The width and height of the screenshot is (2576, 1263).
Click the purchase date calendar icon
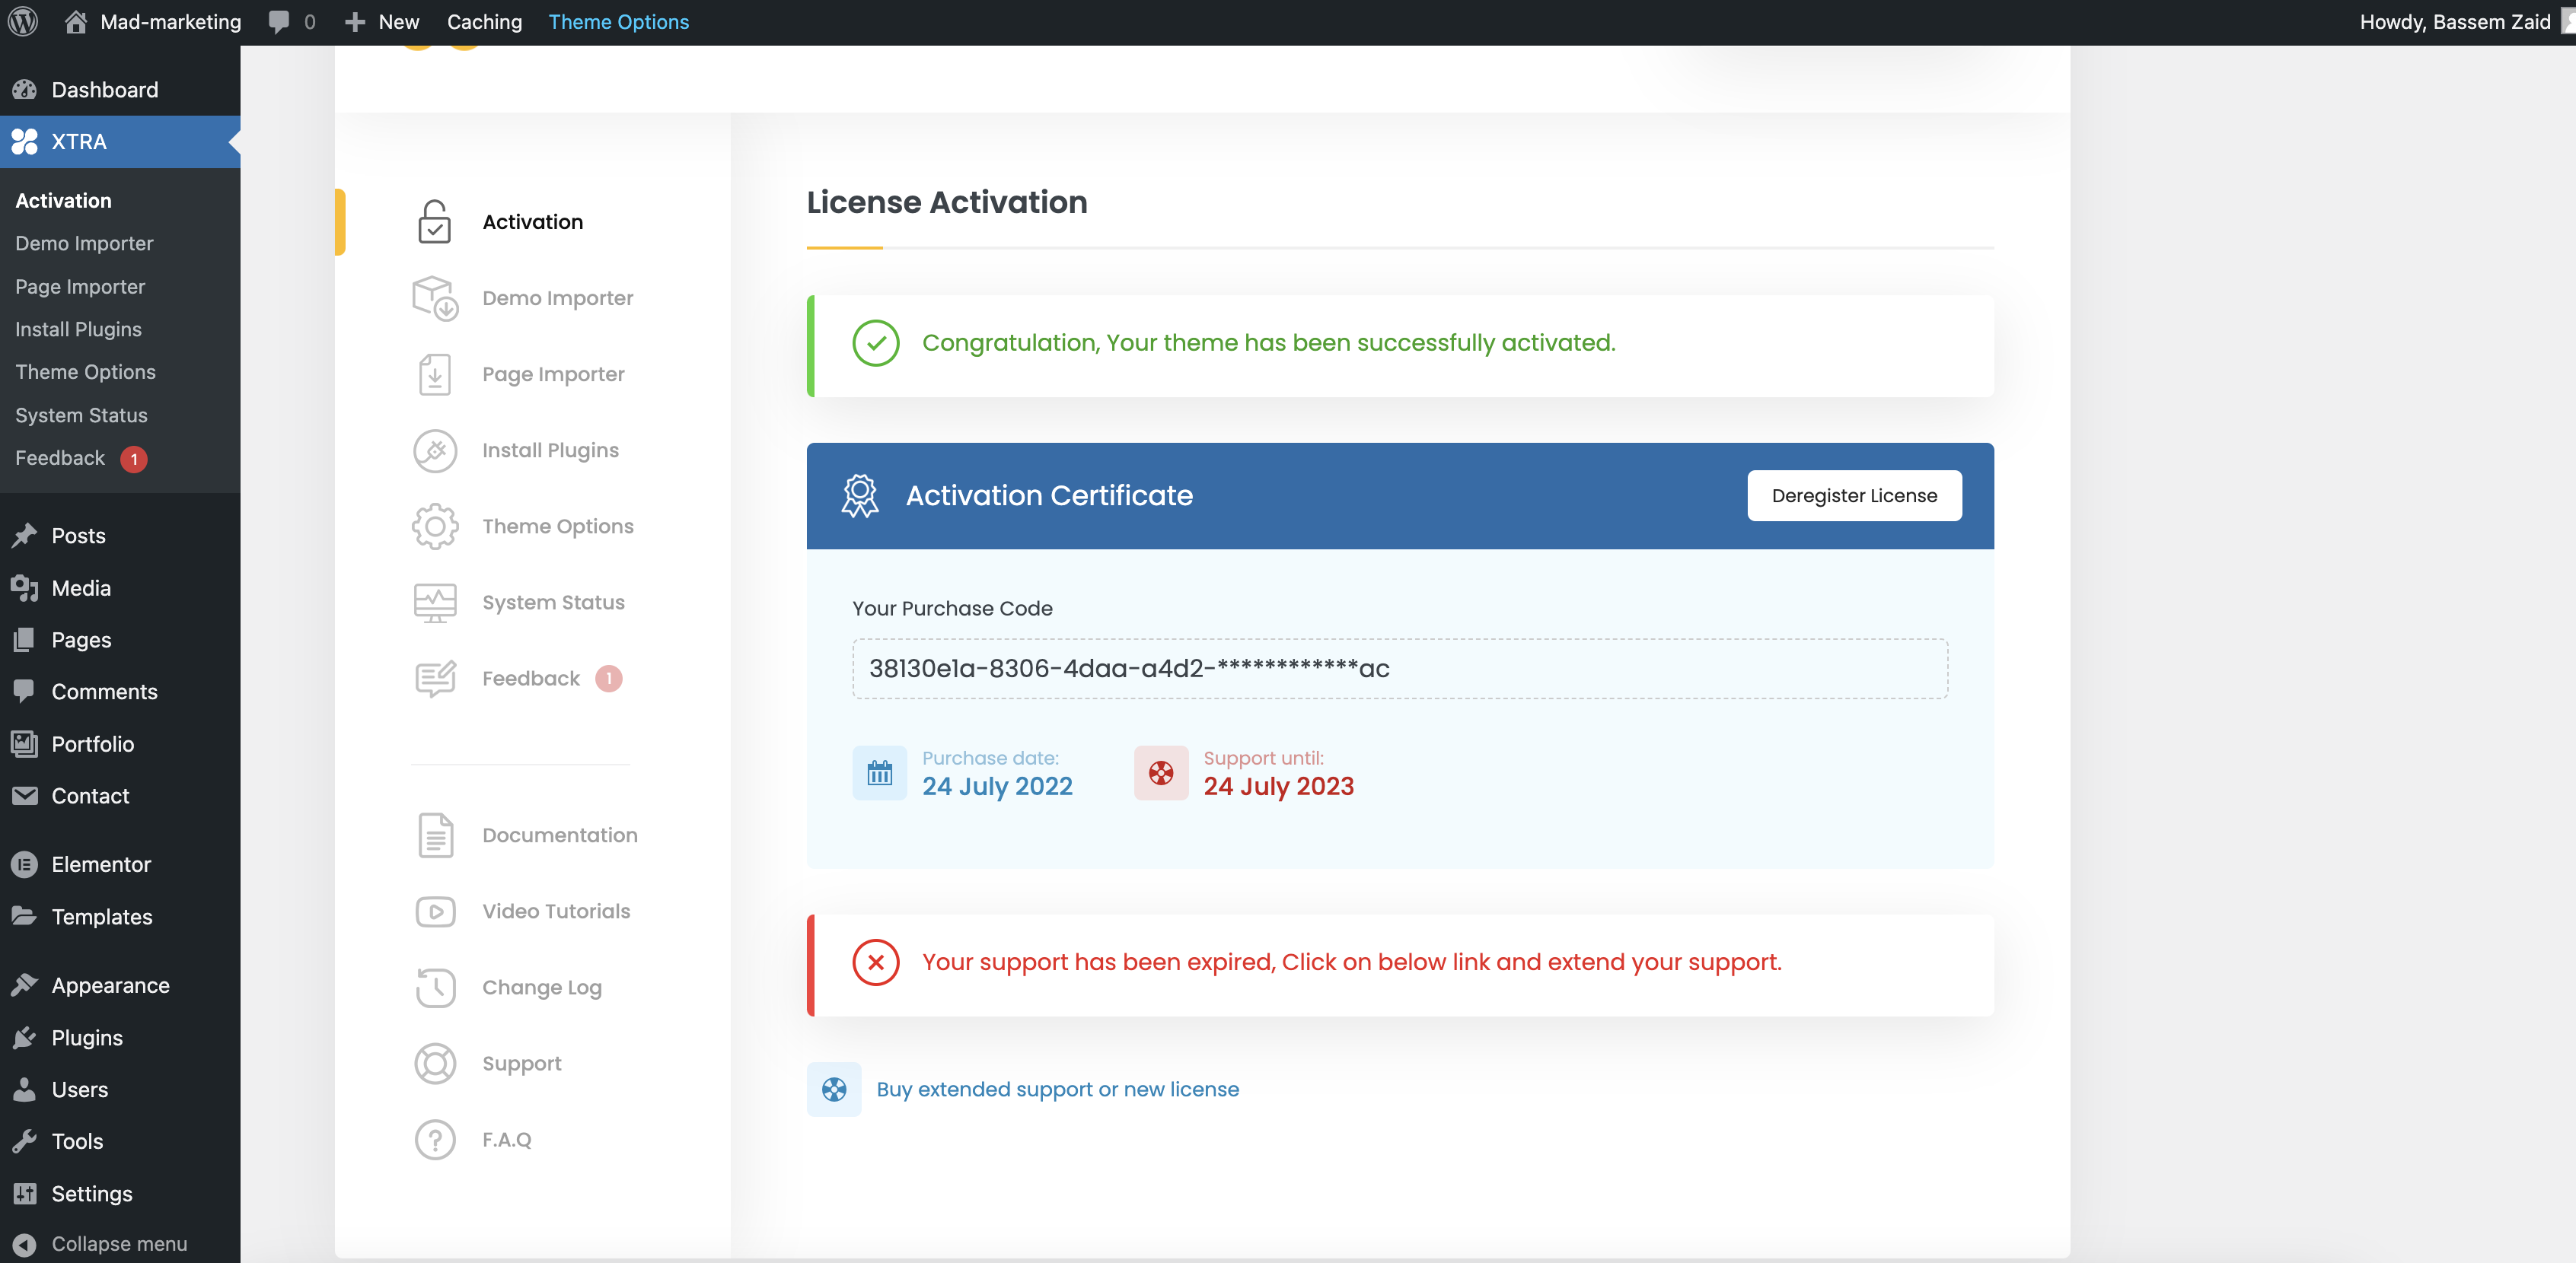(x=879, y=772)
